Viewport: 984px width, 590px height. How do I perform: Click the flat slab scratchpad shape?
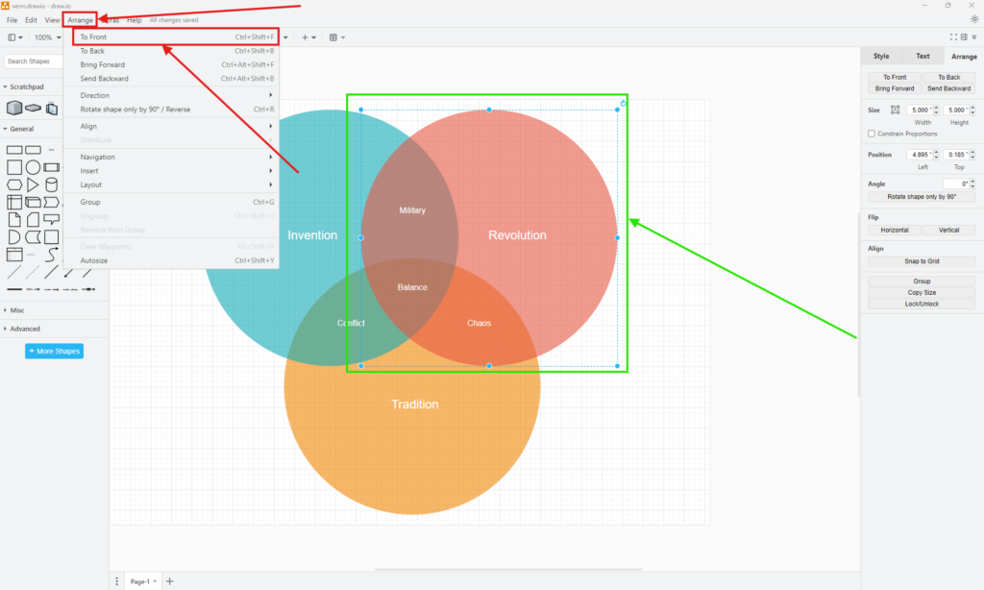34,108
